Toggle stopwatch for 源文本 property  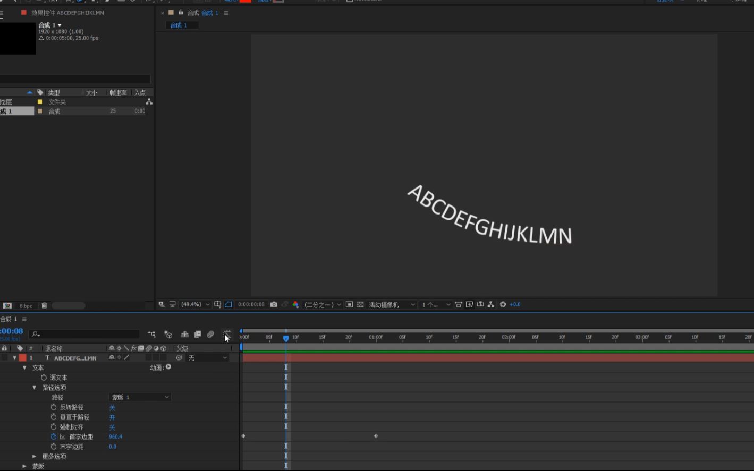[x=44, y=378]
